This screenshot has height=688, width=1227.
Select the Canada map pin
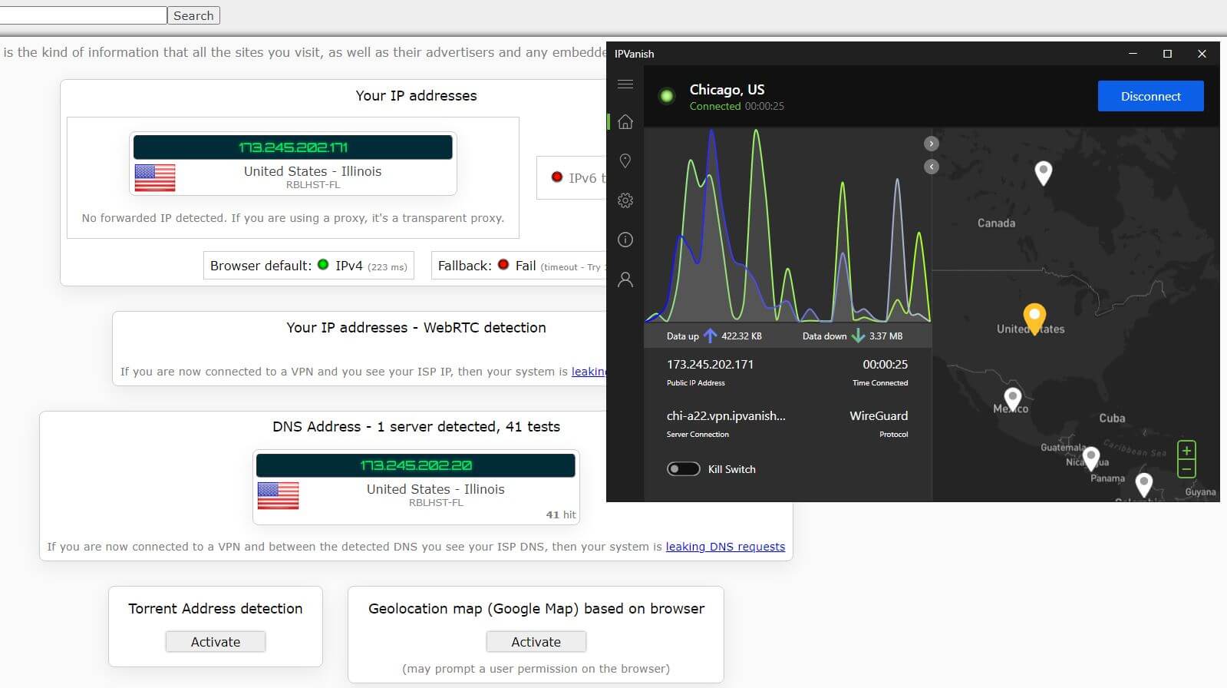[1043, 173]
